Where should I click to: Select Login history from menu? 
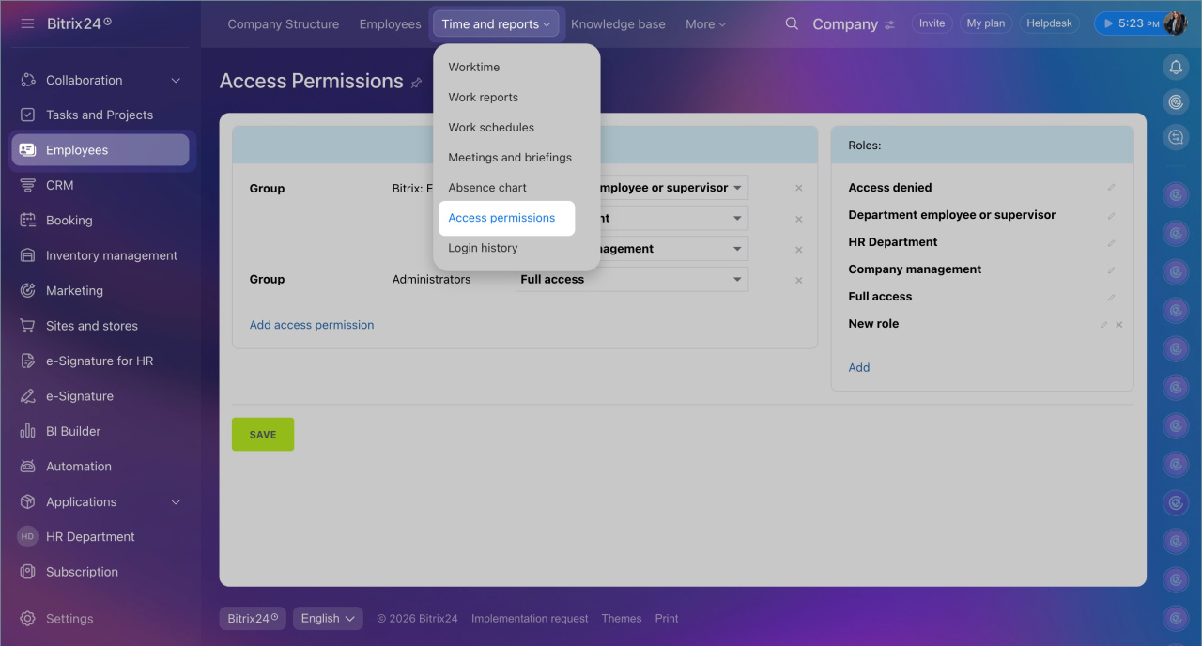483,248
